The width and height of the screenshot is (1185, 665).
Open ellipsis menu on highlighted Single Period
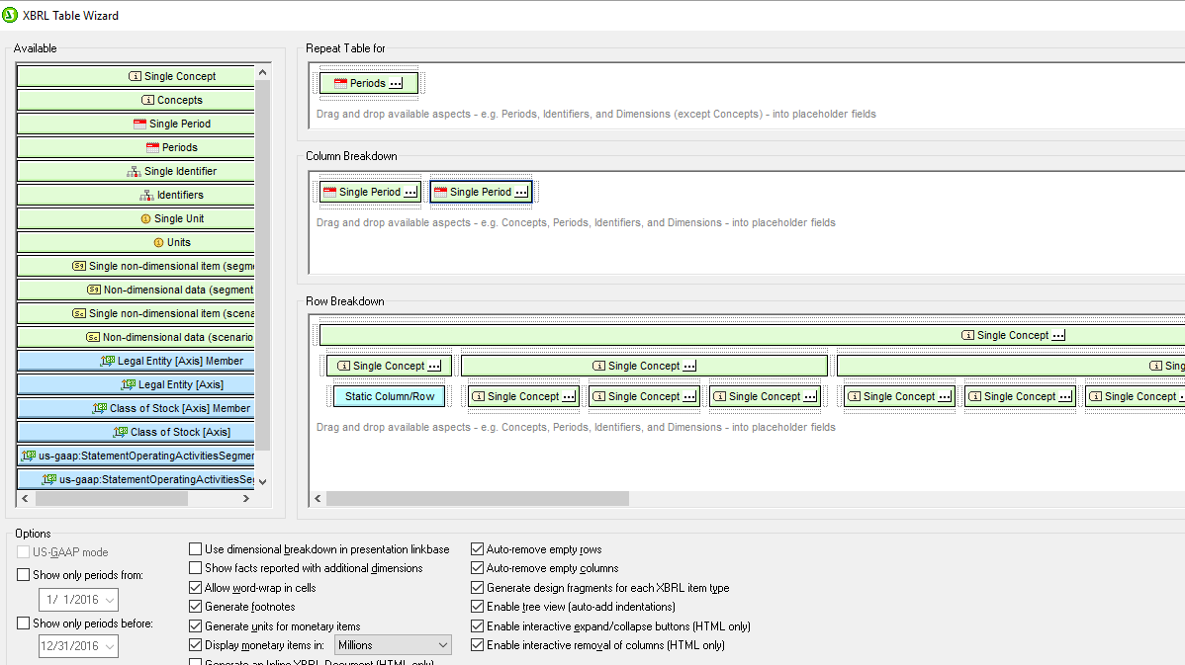(x=521, y=192)
